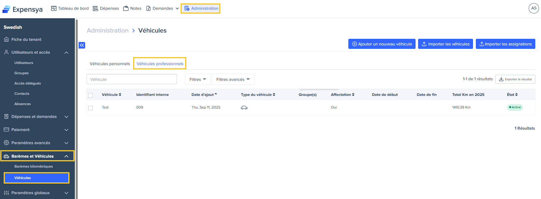Image resolution: width=541 pixels, height=199 pixels.
Task: Open the AS user avatar menu
Action: tap(534, 8)
